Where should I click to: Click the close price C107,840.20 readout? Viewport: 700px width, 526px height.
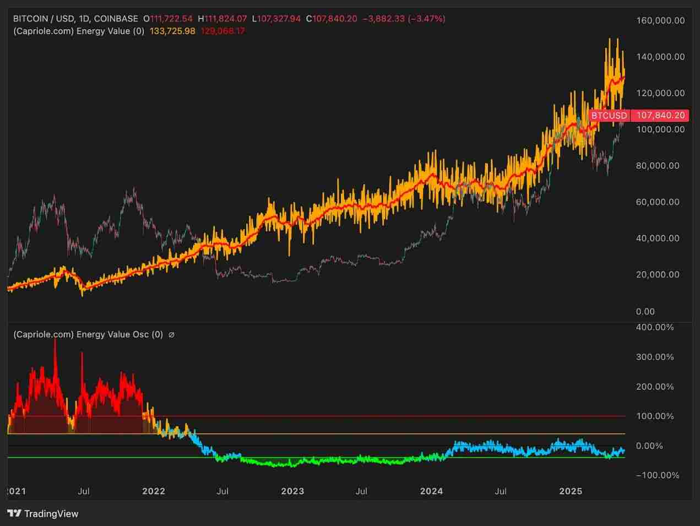(330, 18)
